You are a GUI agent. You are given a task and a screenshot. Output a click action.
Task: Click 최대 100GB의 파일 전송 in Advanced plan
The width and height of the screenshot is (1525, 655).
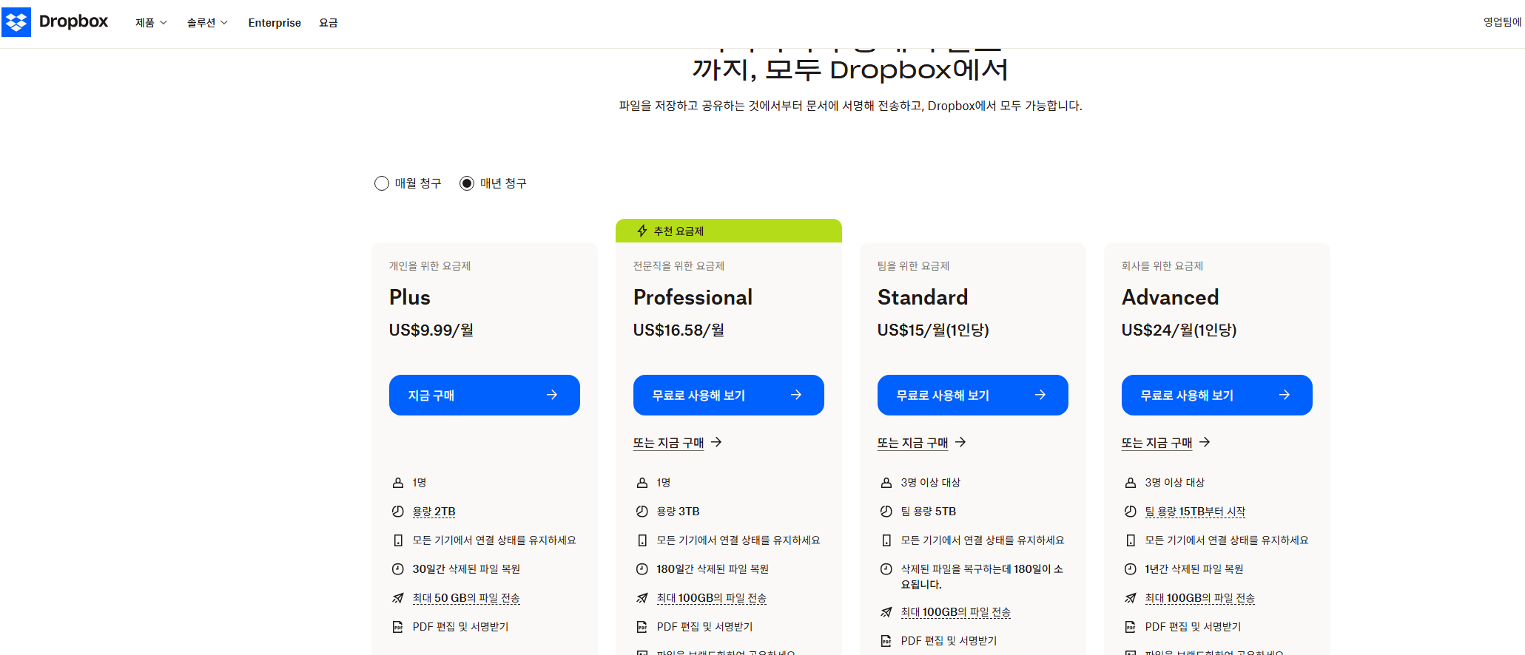click(1199, 598)
